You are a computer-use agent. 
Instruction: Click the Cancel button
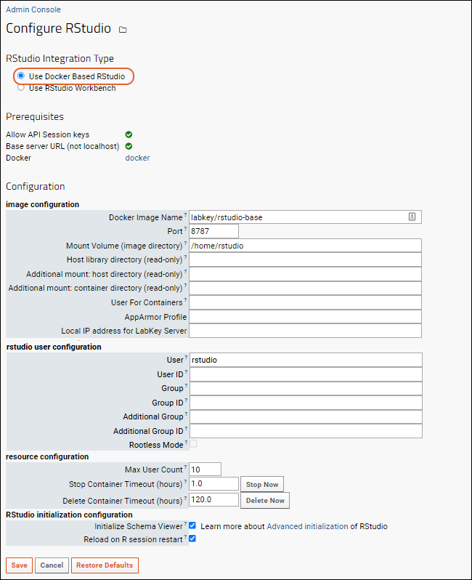tap(52, 565)
